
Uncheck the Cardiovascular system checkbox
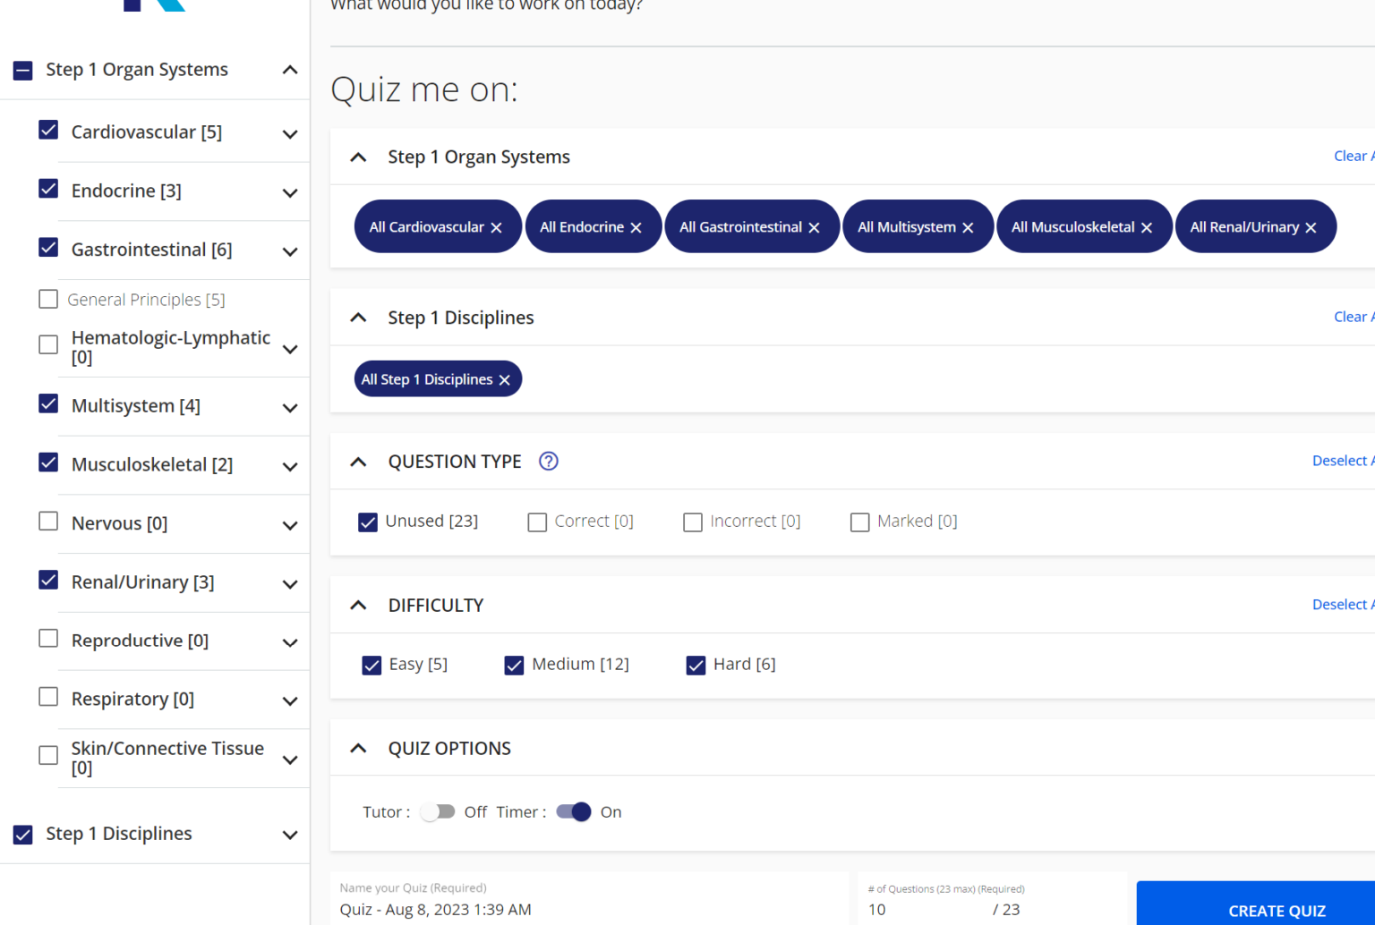(x=48, y=130)
